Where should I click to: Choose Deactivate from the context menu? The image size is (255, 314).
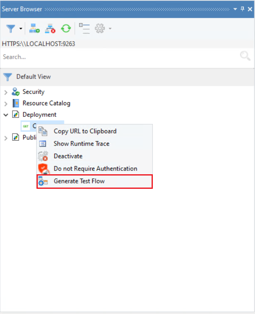(x=68, y=156)
